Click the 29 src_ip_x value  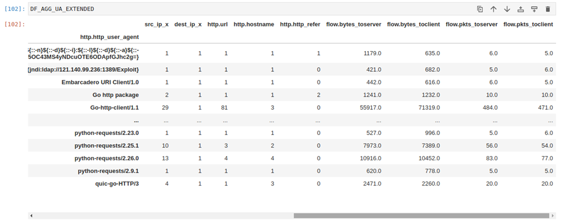pos(165,107)
